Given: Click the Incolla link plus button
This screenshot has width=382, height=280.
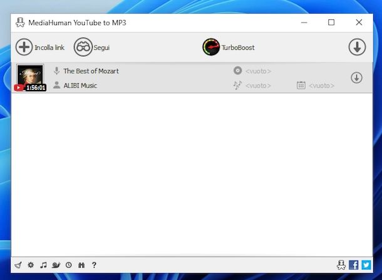Looking at the screenshot, I should [x=24, y=47].
